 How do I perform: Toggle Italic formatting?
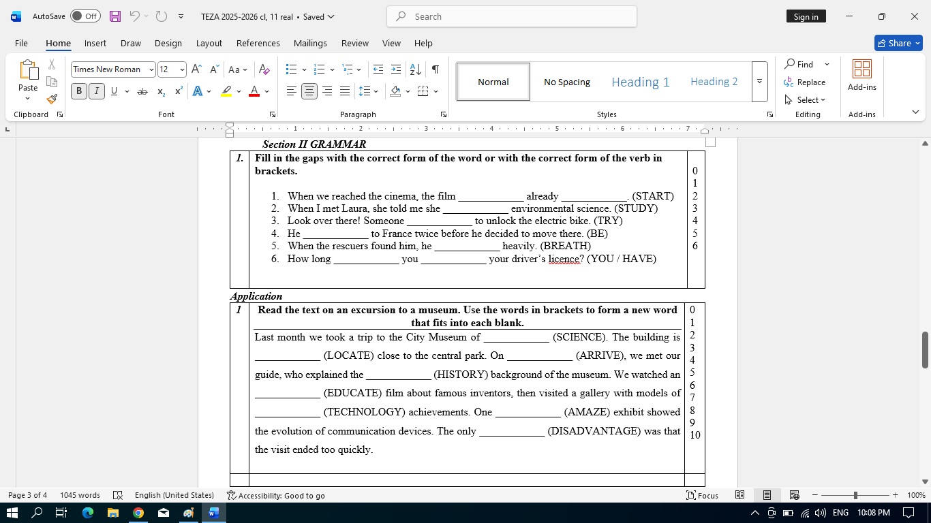[97, 91]
